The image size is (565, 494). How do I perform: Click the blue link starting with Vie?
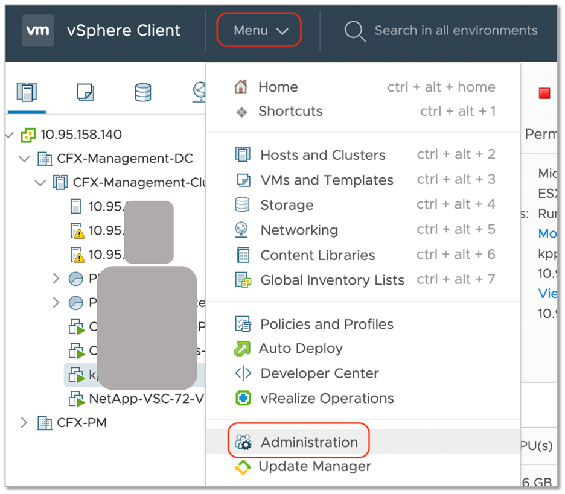(547, 294)
